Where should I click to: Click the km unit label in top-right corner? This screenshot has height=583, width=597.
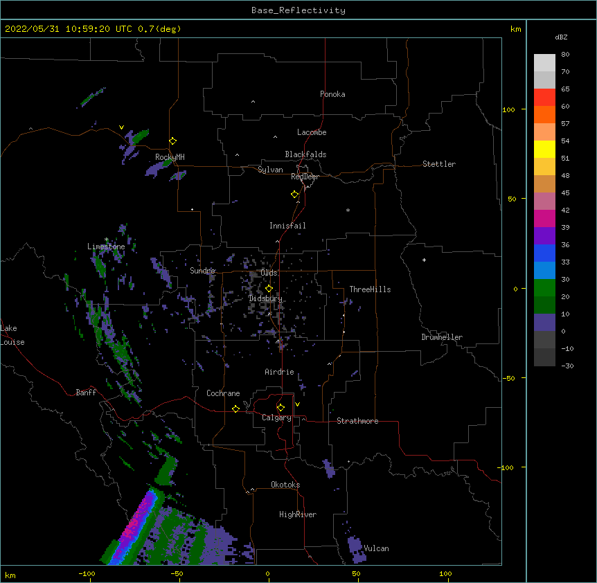pos(516,29)
